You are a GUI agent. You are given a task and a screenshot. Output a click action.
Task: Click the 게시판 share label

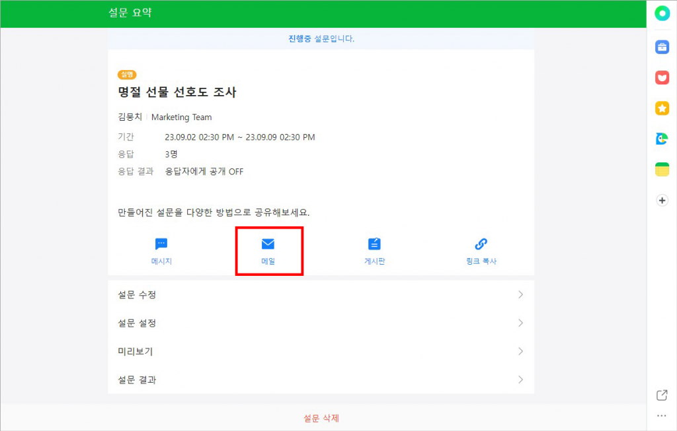pos(374,261)
